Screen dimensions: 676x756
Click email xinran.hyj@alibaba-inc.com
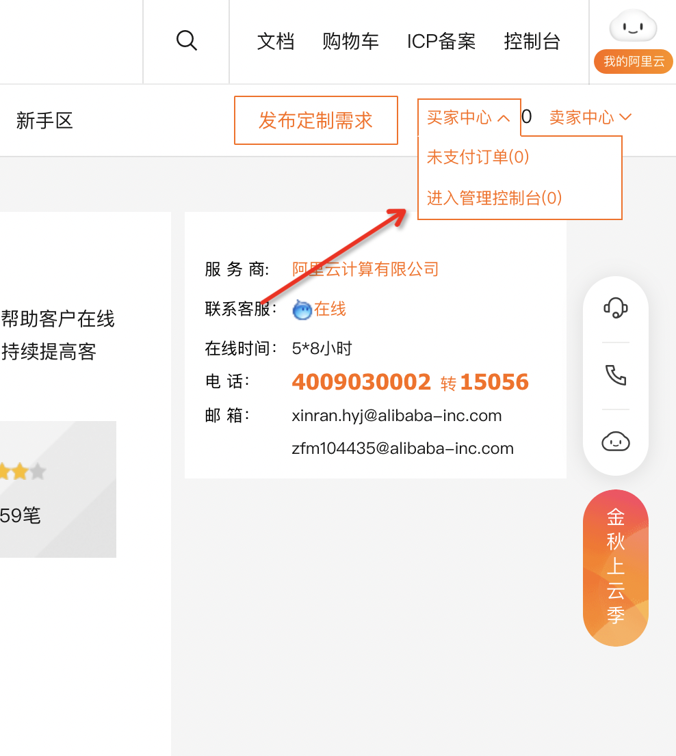click(397, 416)
